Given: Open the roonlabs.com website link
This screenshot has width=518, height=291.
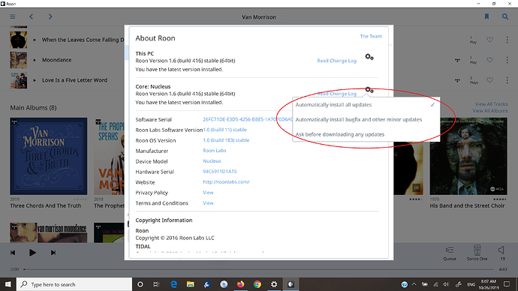Looking at the screenshot, I should pyautogui.click(x=226, y=181).
